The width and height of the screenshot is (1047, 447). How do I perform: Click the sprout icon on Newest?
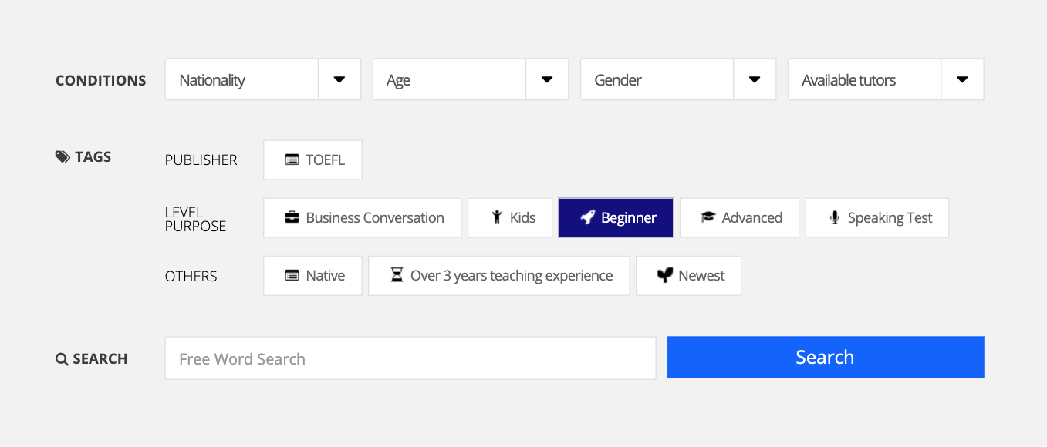pos(664,276)
